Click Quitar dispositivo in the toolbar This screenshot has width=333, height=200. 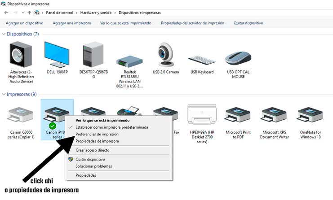pyautogui.click(x=248, y=23)
